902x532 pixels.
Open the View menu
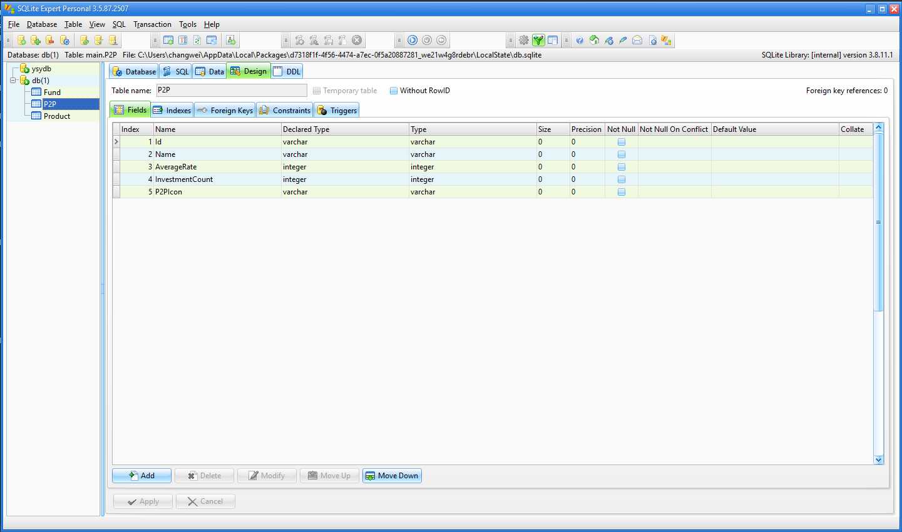coord(97,24)
